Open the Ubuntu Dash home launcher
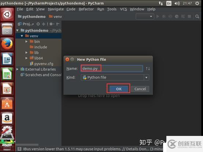The height and width of the screenshot is (152, 203). coord(7,14)
